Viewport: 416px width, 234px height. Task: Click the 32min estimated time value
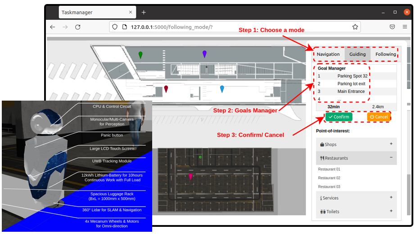pos(334,107)
